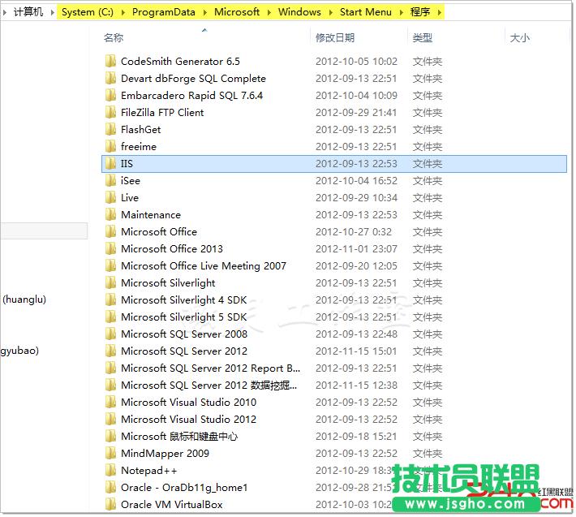
Task: Click the MindMapper 2009 folder icon
Action: pos(110,453)
